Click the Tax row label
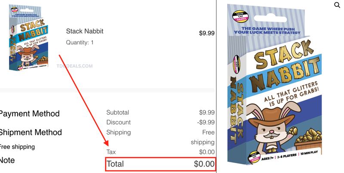 coord(111,152)
